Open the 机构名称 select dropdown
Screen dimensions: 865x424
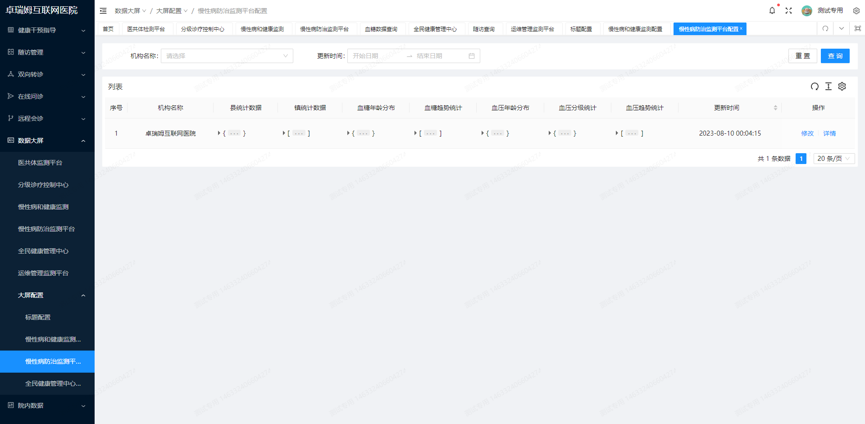227,56
